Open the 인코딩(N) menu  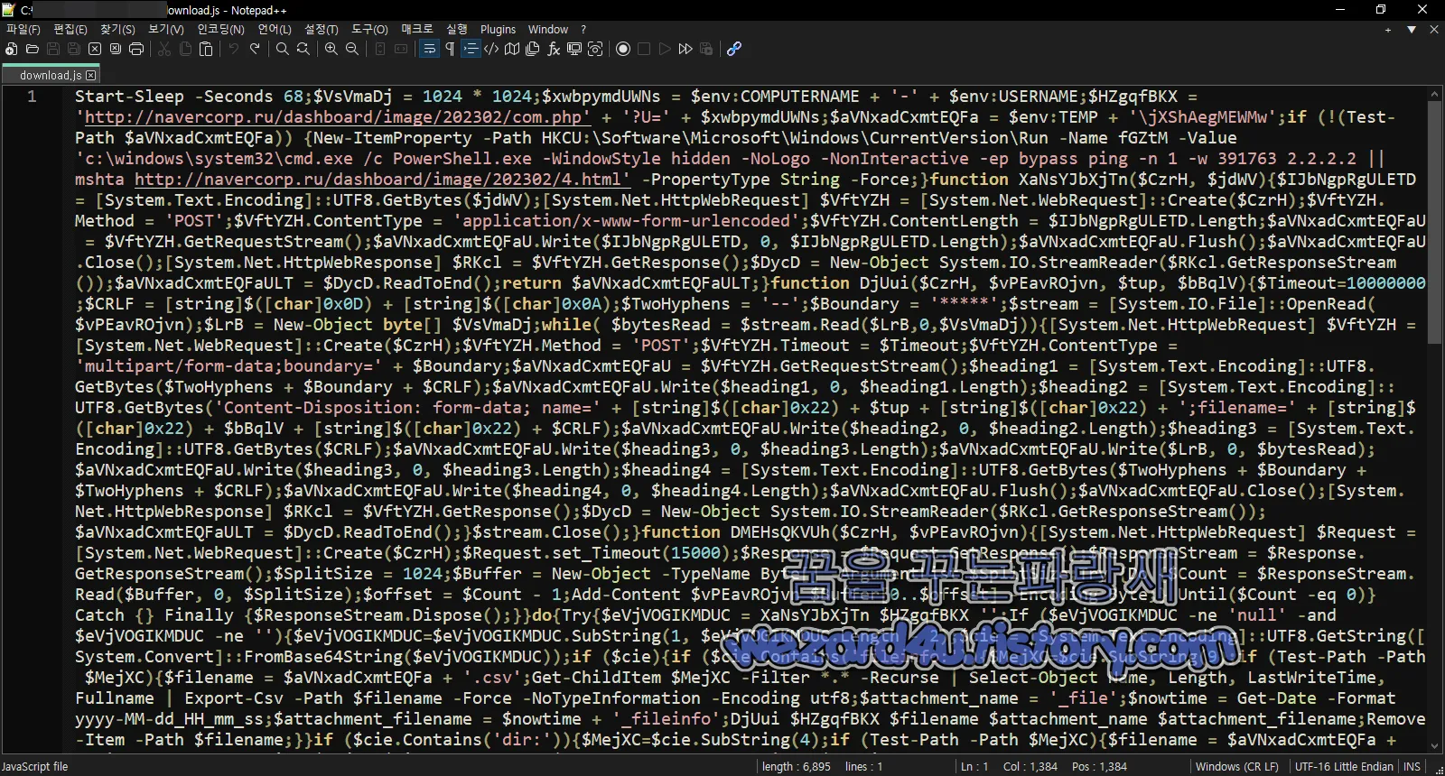221,30
